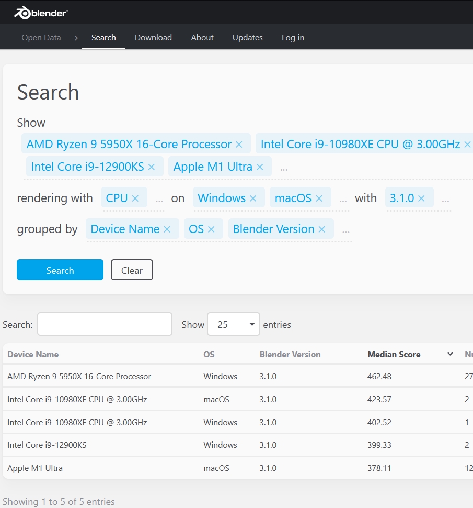Remove the macOS filter tag
The width and height of the screenshot is (473, 508).
[x=319, y=198]
